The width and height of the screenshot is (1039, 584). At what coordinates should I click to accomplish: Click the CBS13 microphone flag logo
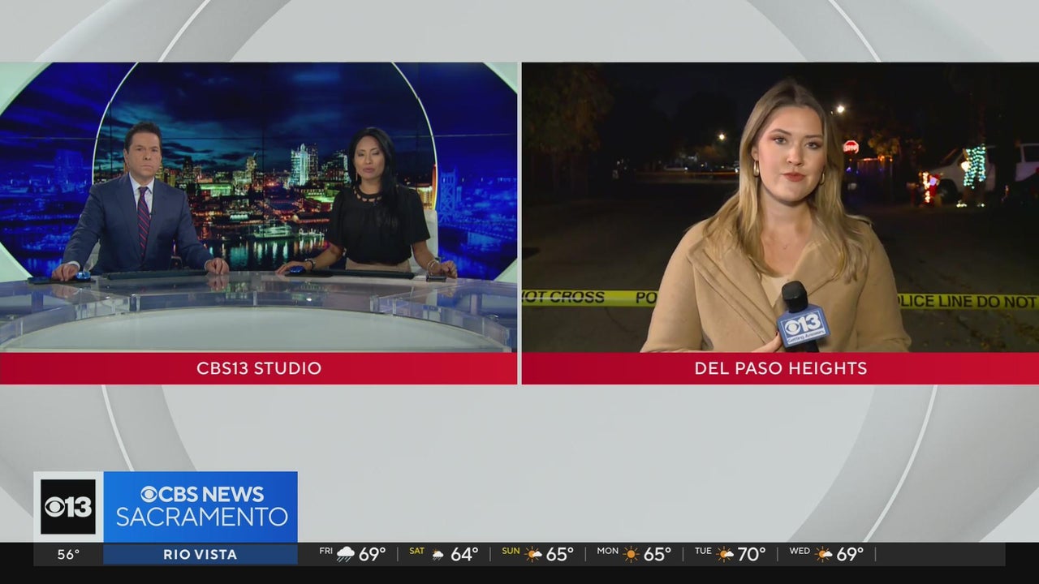[x=802, y=324]
